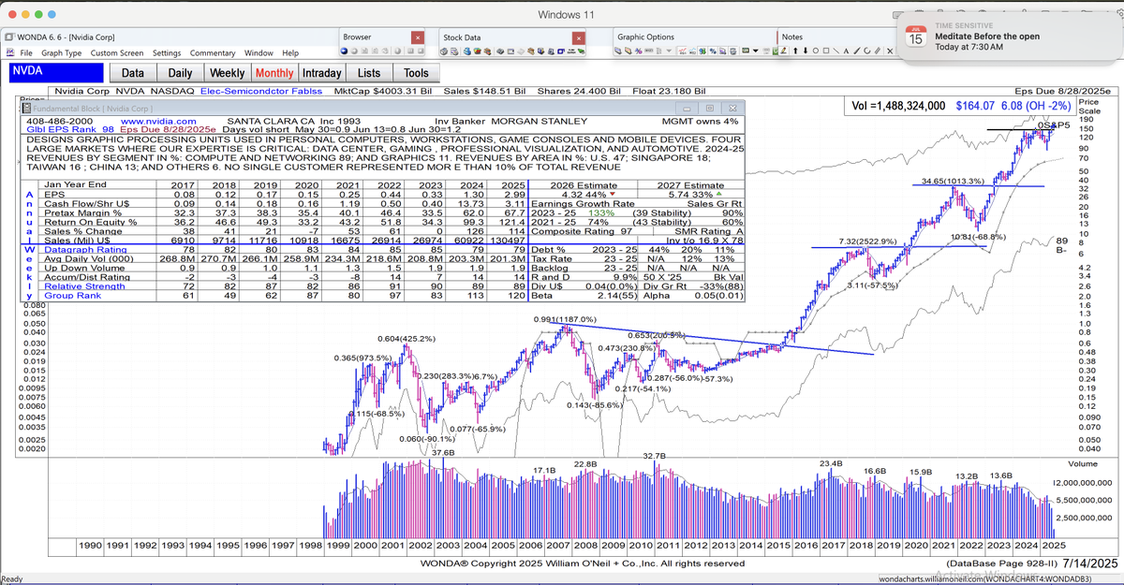The image size is (1124, 585).
Task: Click the Vol =1,488,324,000 readout
Action: click(x=899, y=106)
